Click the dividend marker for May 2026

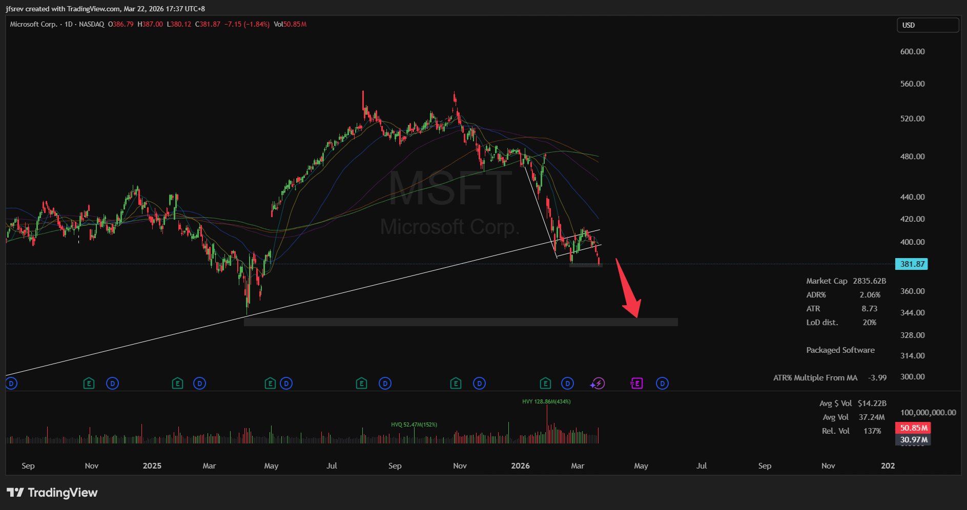[662, 383]
